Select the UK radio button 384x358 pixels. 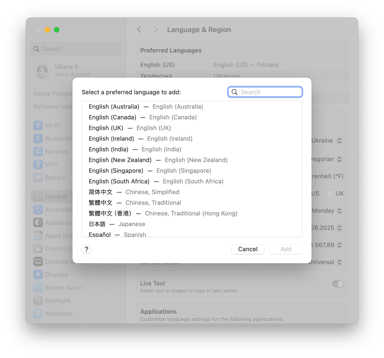pyautogui.click(x=330, y=193)
